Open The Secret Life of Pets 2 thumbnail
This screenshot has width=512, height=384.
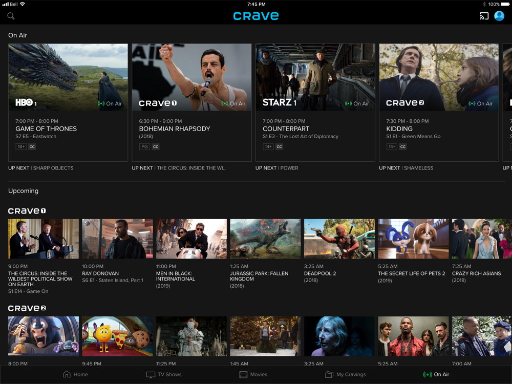coord(413,239)
